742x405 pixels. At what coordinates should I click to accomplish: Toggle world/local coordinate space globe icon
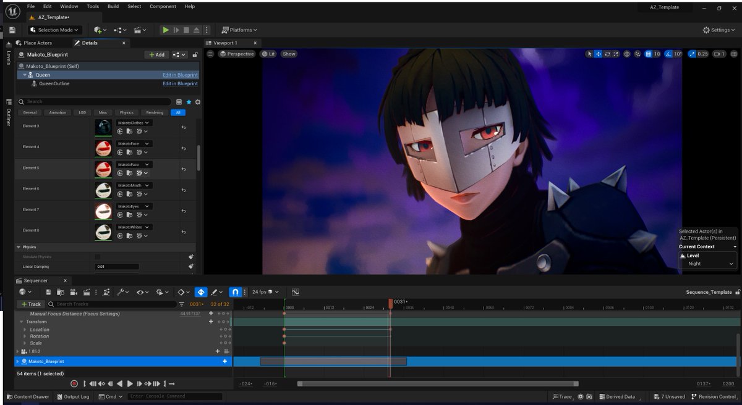[x=627, y=54]
